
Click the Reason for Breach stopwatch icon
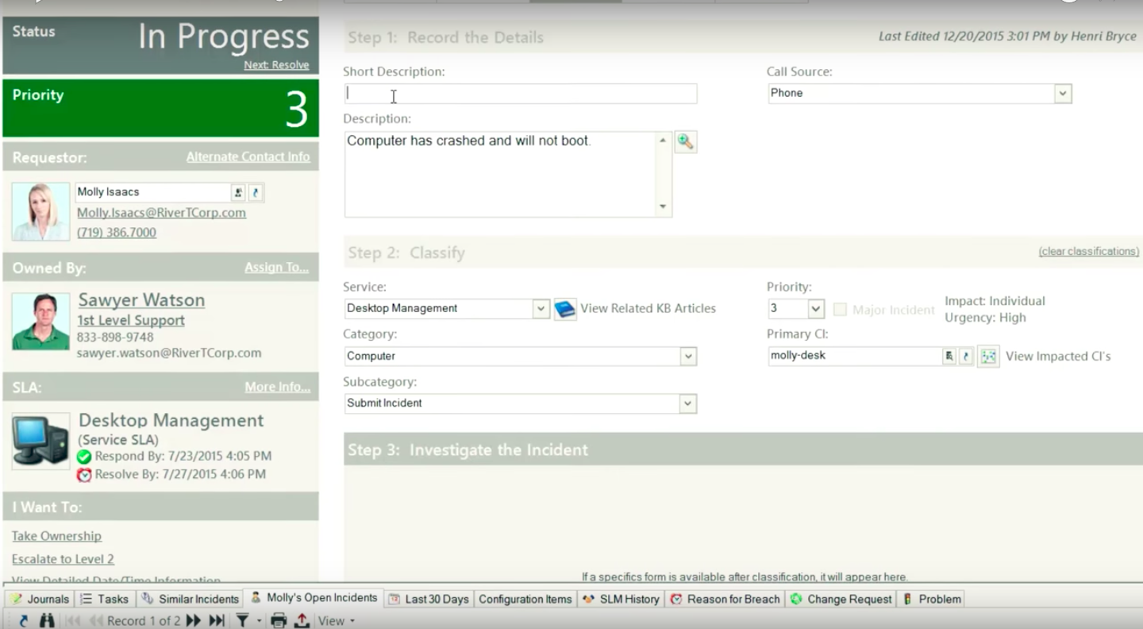pyautogui.click(x=676, y=599)
